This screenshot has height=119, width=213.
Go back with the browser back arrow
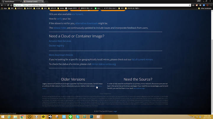click(2, 5)
